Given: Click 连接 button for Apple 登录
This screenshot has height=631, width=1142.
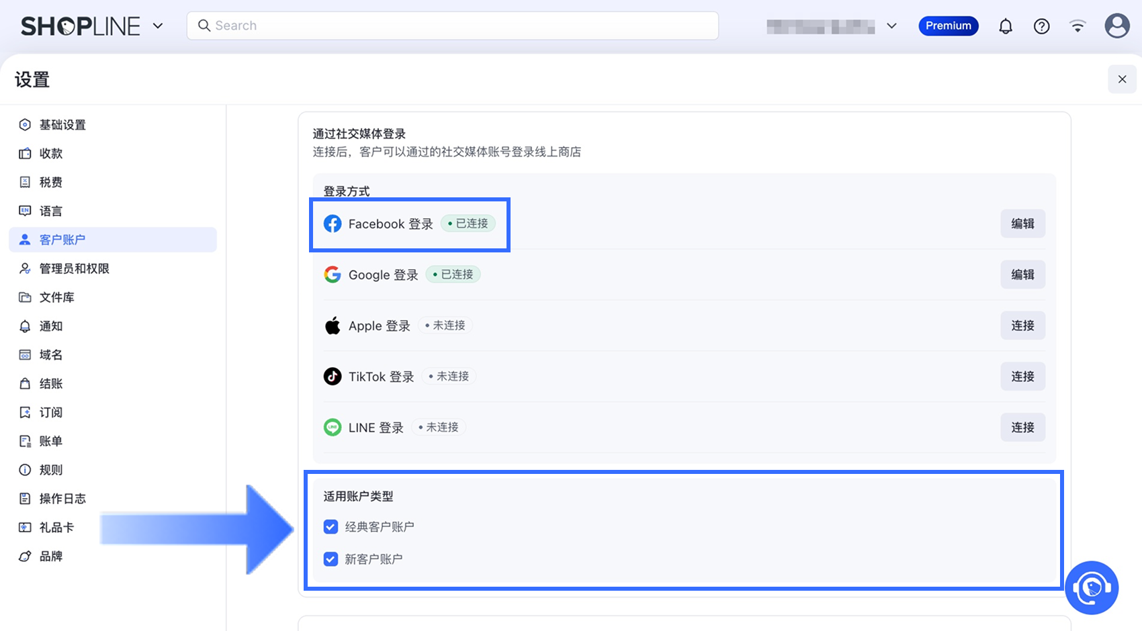Looking at the screenshot, I should [x=1022, y=326].
